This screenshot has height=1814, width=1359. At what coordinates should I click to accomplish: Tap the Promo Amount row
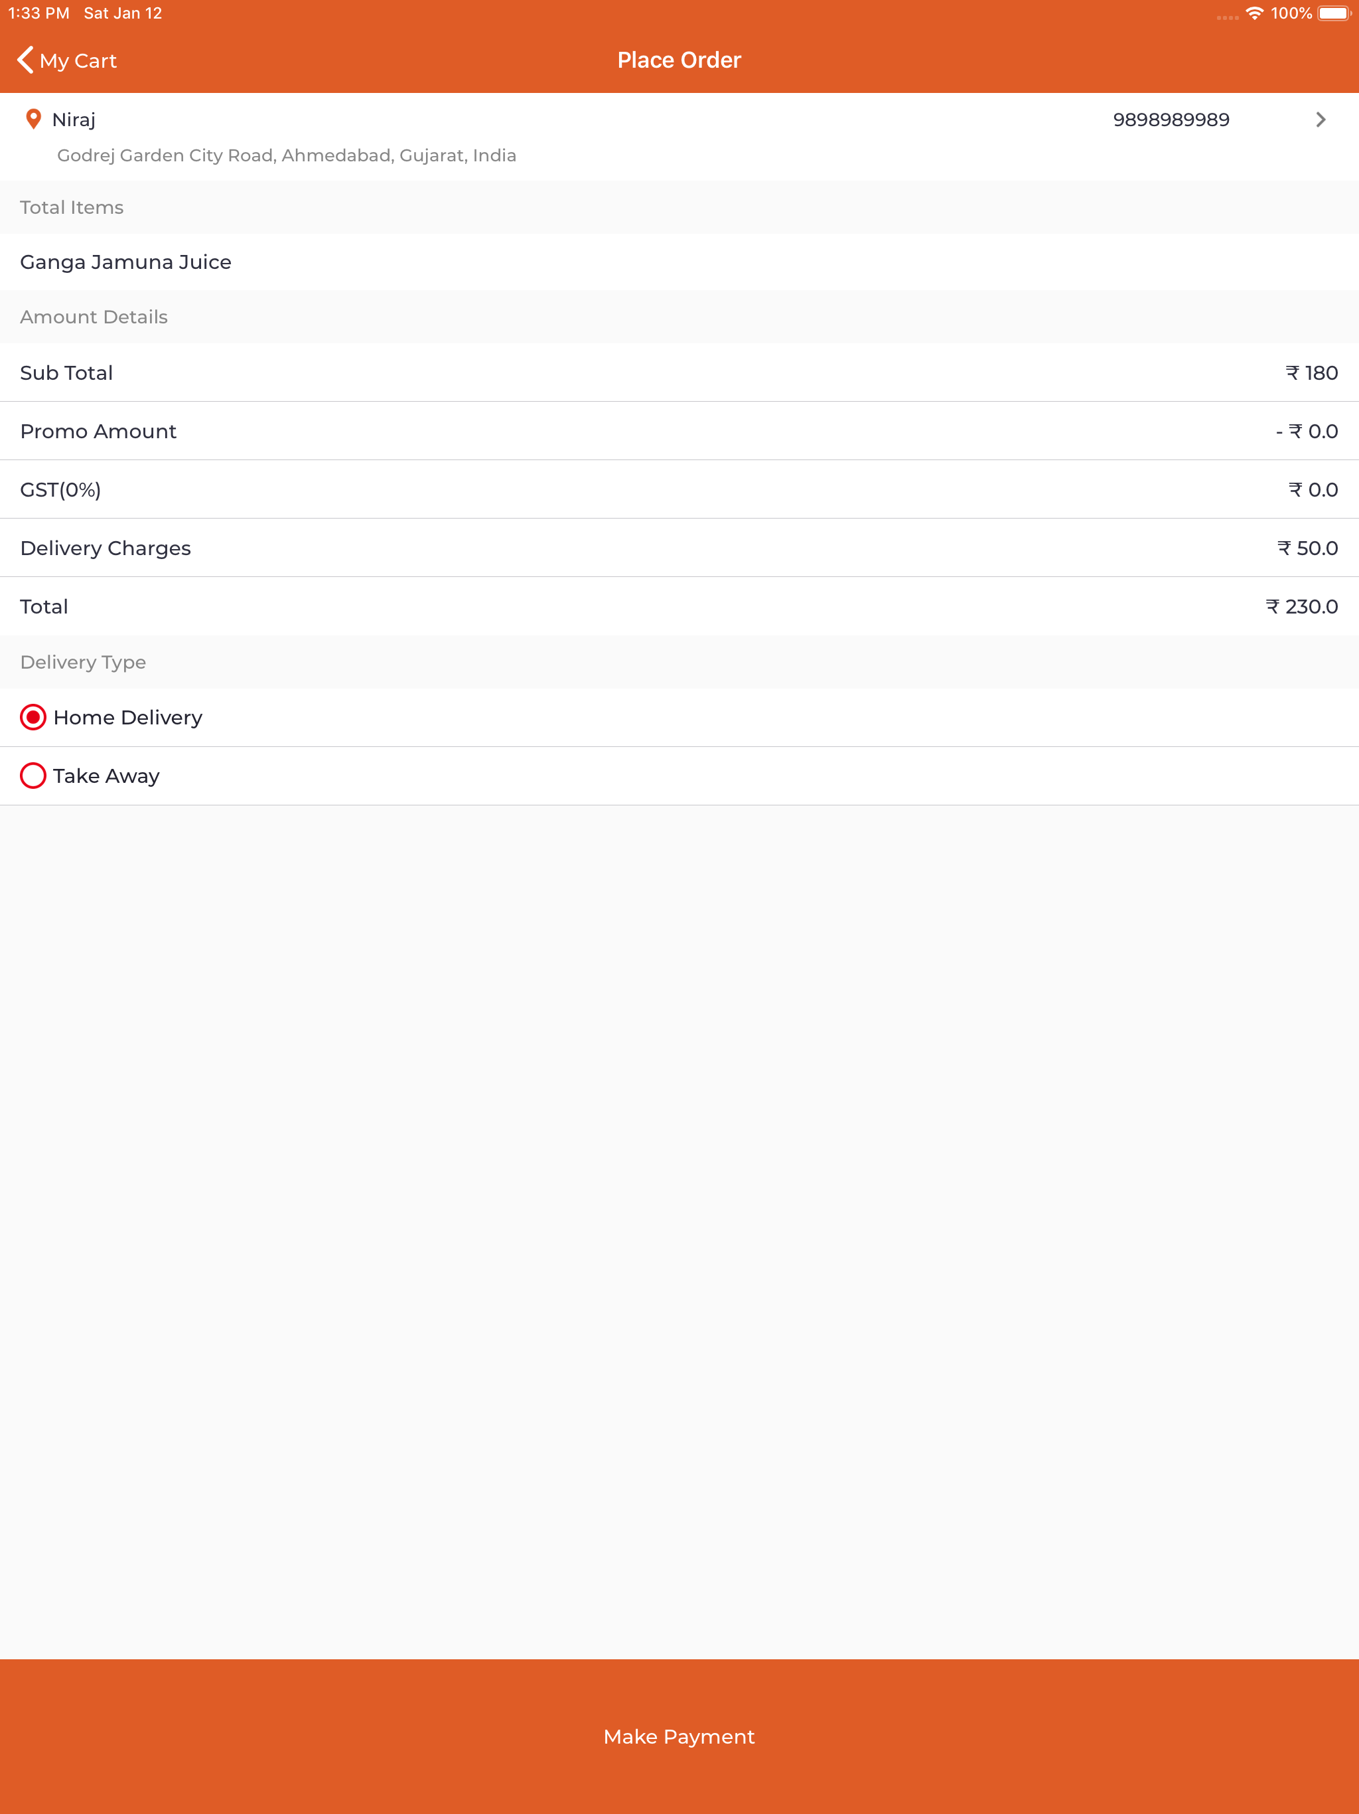click(679, 432)
